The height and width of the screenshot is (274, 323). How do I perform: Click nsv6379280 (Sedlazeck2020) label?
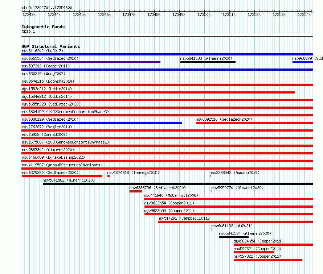coord(50,173)
